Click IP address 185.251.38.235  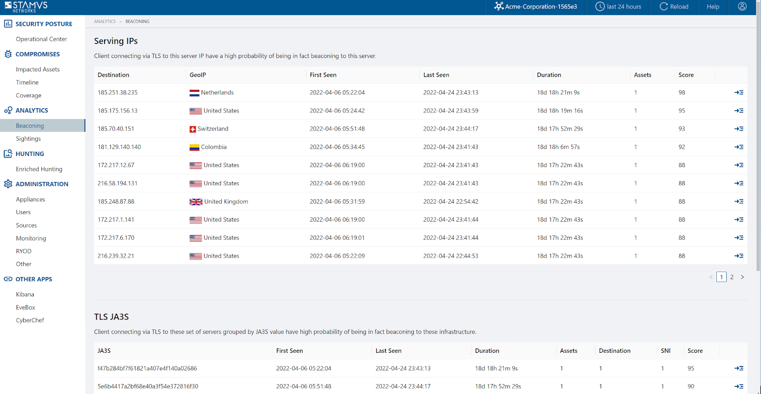click(117, 93)
